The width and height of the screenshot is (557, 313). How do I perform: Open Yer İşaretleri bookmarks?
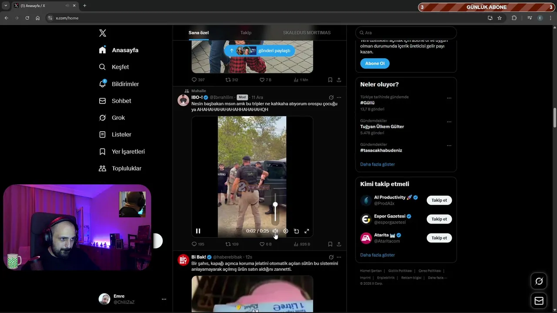[x=122, y=152]
